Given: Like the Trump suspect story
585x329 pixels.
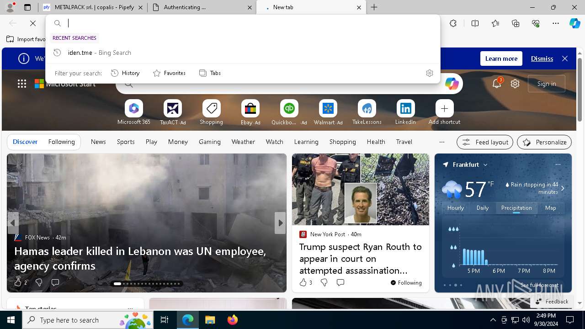Looking at the screenshot, I should tap(303, 282).
